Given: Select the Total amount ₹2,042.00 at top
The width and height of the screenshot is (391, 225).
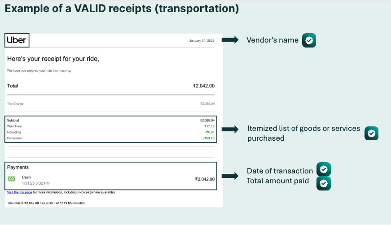Looking at the screenshot, I should [x=203, y=86].
